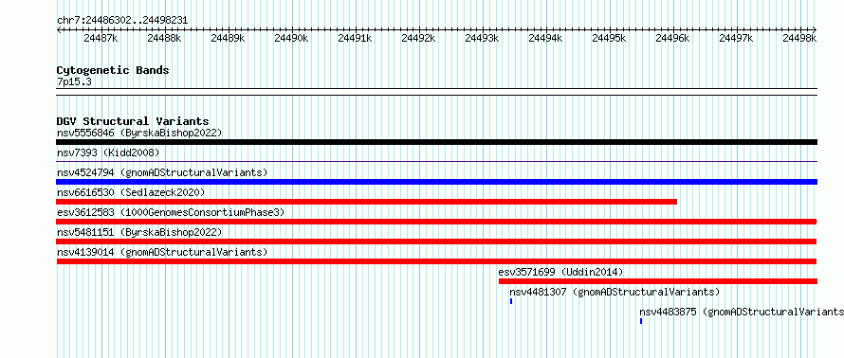The image size is (844, 358).
Task: Select the Cytogenetic Bands track title
Action: (113, 70)
